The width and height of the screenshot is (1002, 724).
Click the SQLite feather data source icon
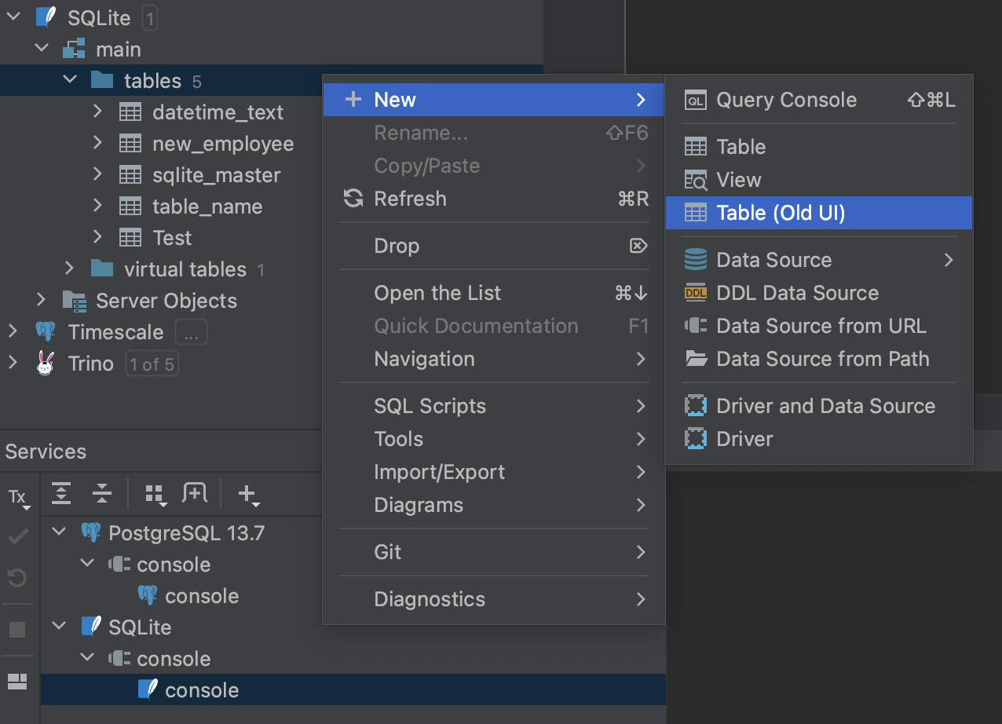[x=46, y=18]
